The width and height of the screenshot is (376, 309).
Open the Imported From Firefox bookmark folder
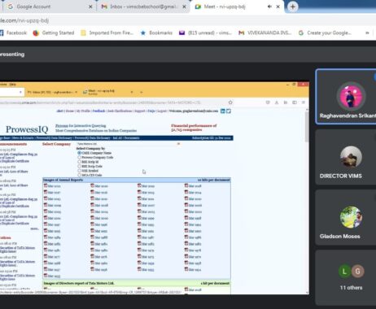pos(107,33)
